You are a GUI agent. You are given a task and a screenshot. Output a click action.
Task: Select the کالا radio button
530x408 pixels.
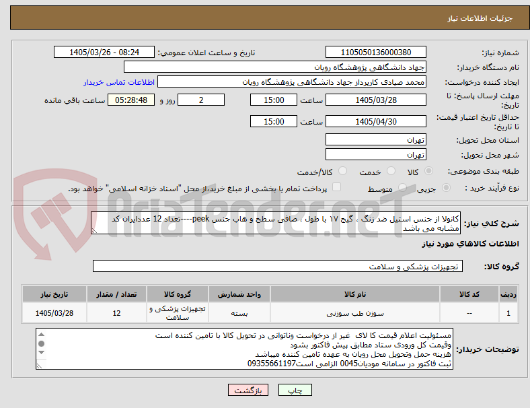(428, 171)
